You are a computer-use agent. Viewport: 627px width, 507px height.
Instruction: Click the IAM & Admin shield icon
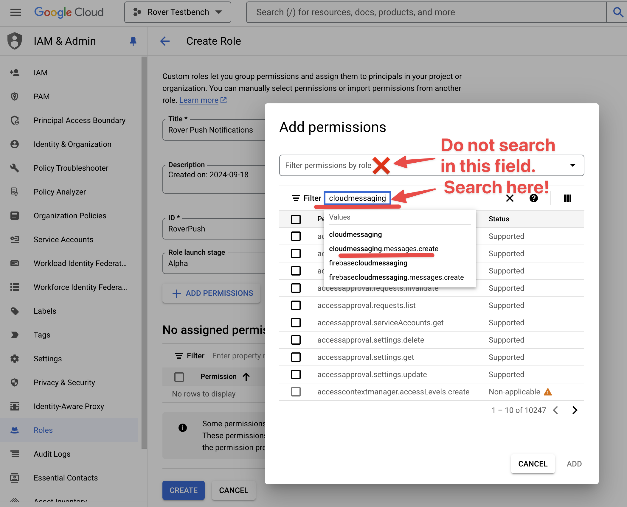(x=15, y=41)
